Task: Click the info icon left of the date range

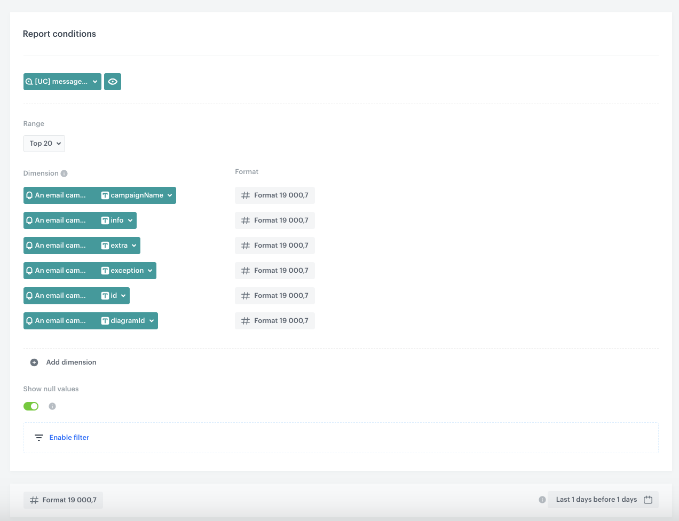Action: (542, 500)
